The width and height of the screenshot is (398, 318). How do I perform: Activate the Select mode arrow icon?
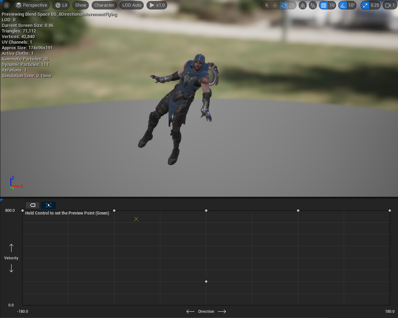click(x=266, y=5)
